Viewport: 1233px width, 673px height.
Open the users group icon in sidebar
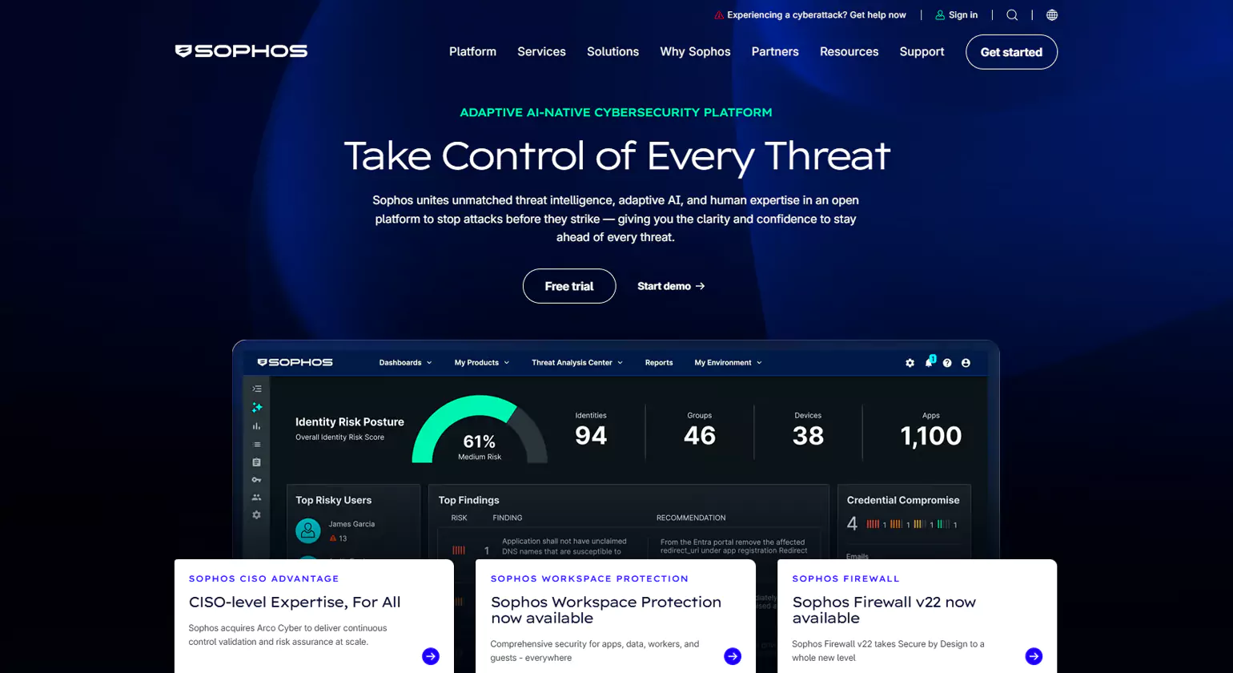(257, 497)
